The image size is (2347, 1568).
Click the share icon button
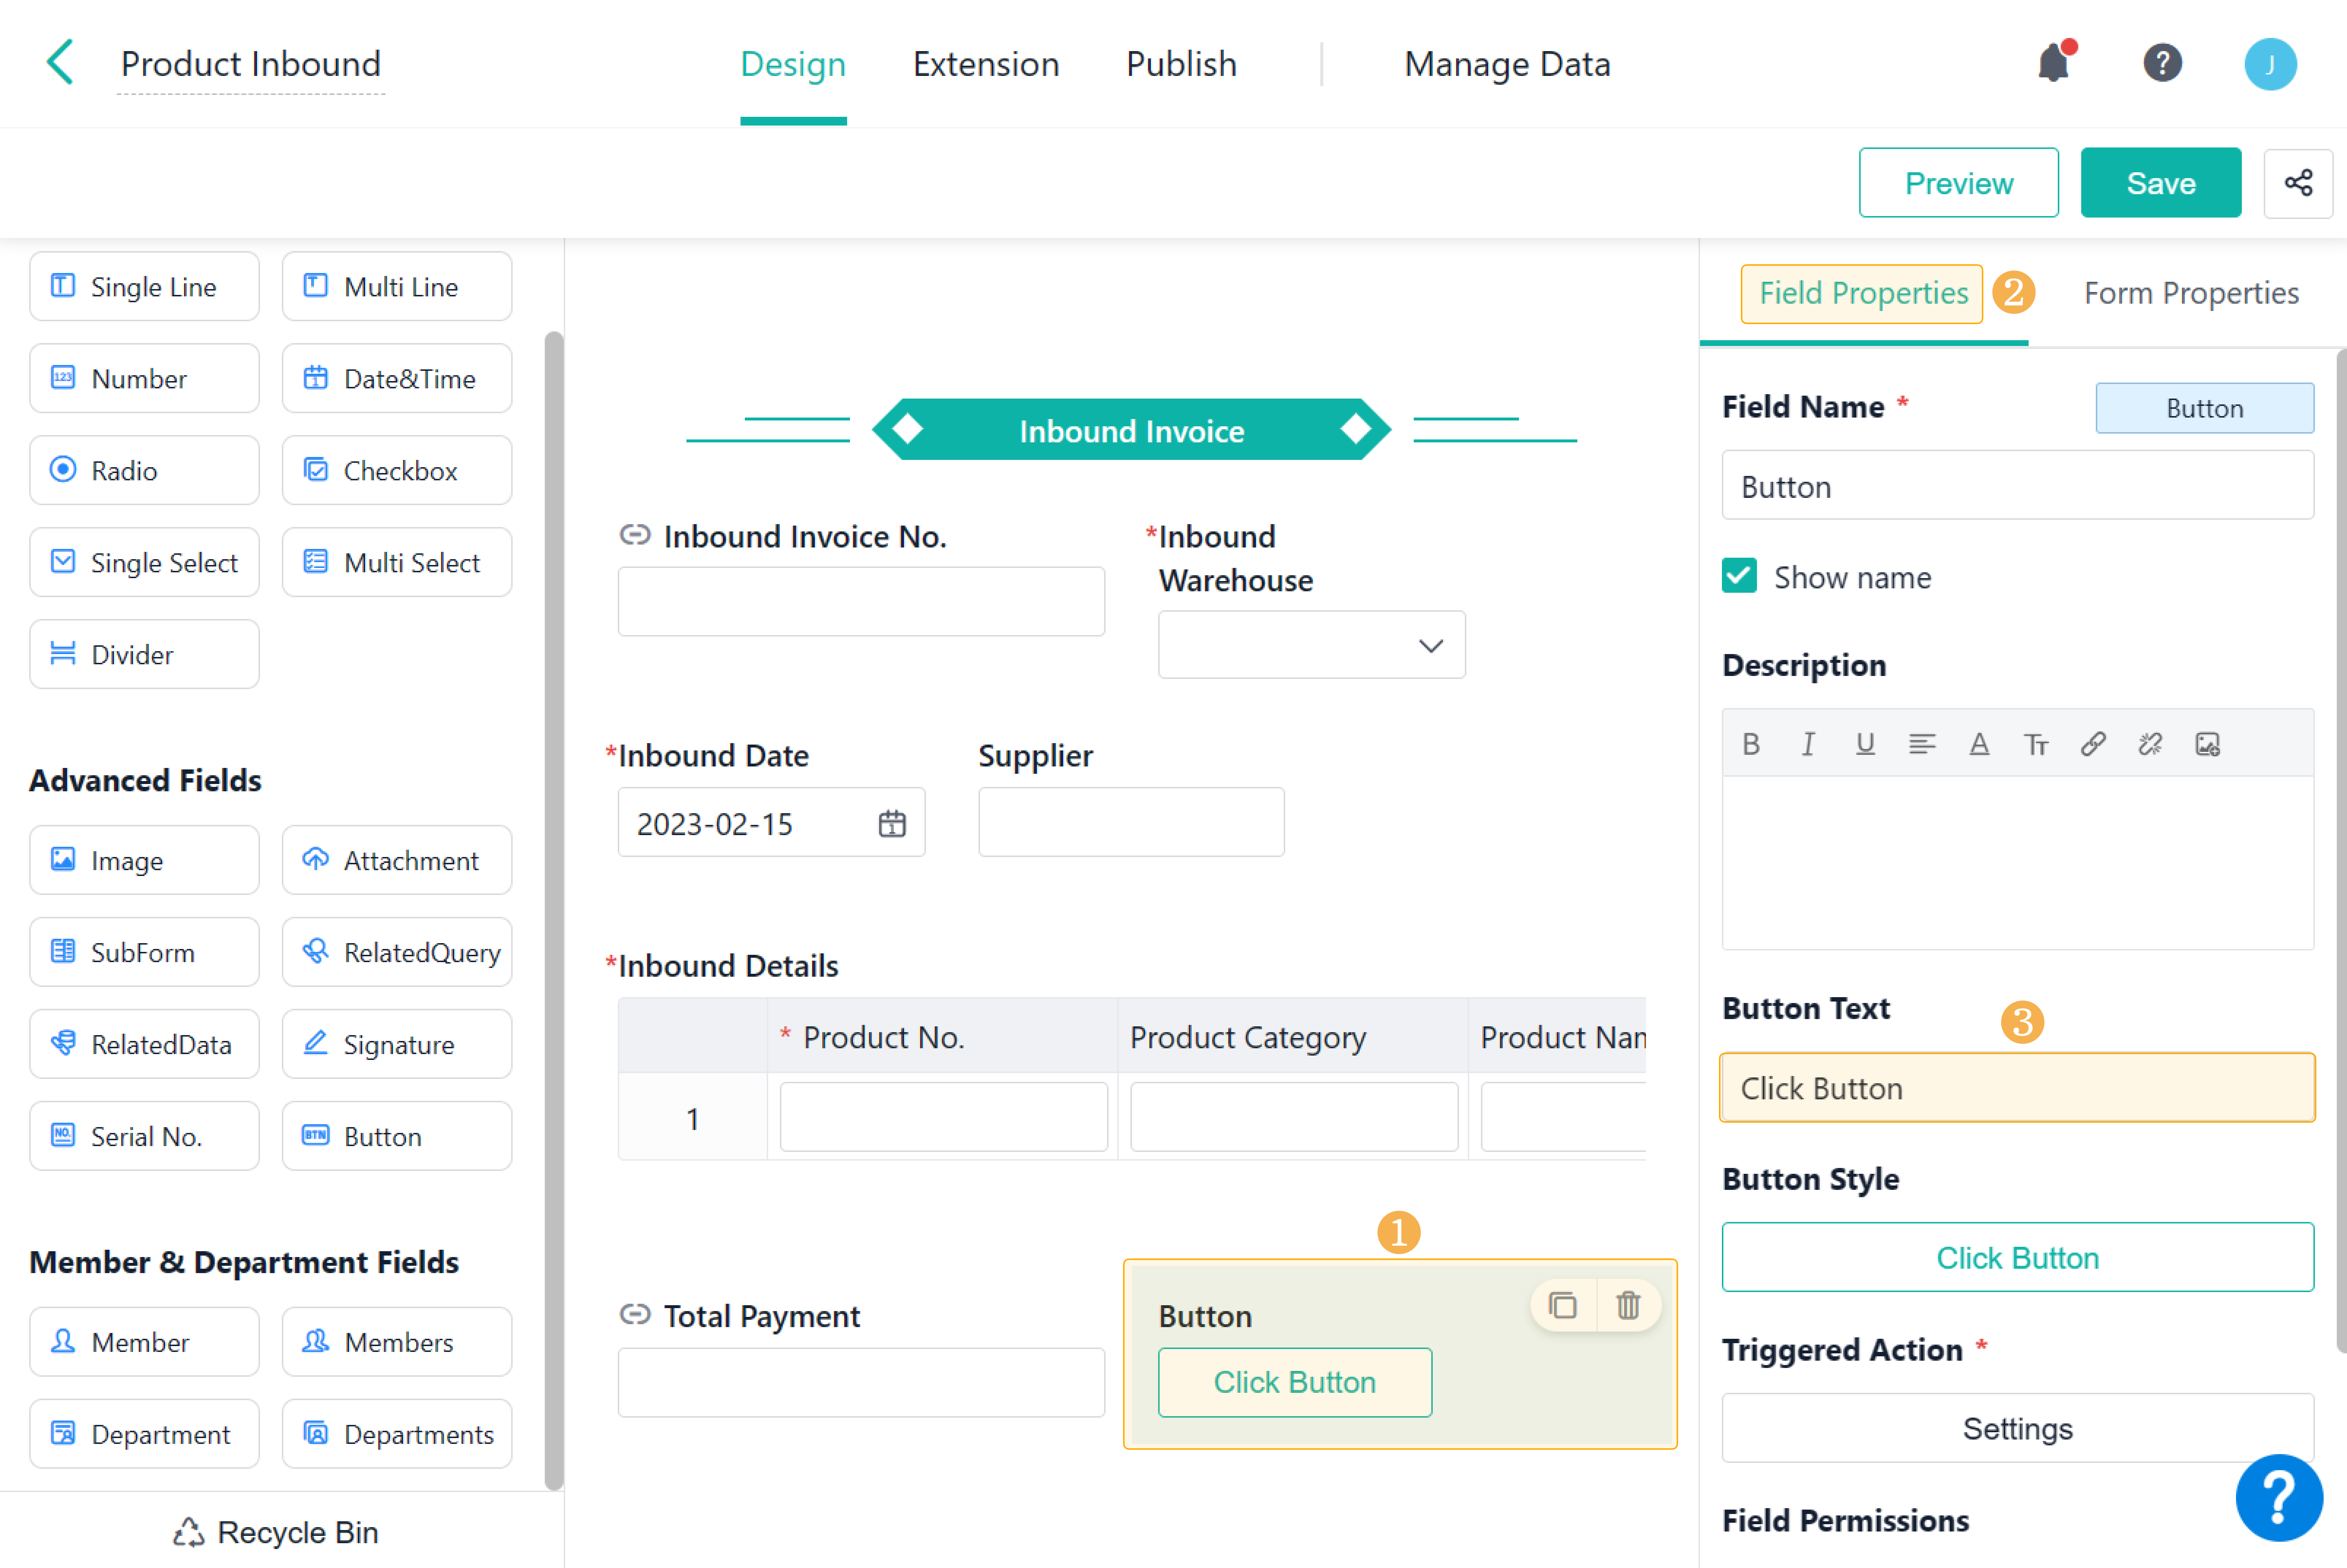tap(2298, 183)
